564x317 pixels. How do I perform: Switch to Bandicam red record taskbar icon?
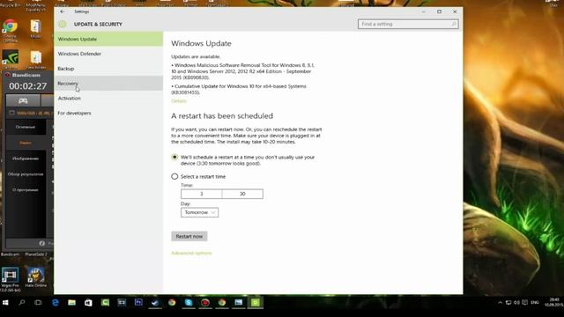click(x=205, y=303)
